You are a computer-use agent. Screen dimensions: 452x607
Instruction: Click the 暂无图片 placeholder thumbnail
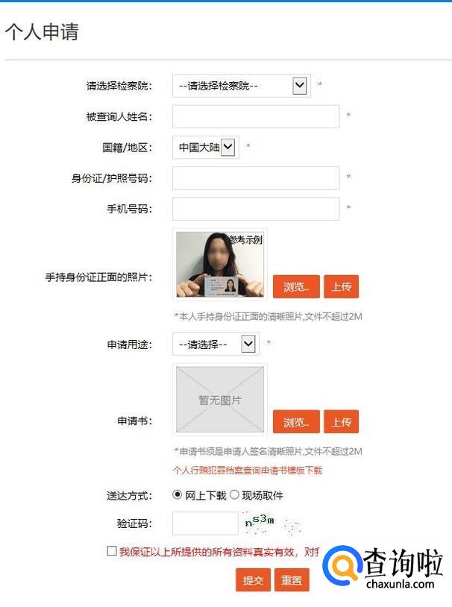220,400
